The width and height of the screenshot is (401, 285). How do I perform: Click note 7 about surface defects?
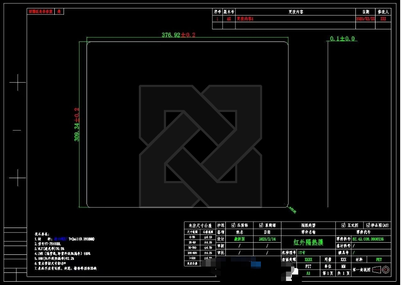pos(66,268)
